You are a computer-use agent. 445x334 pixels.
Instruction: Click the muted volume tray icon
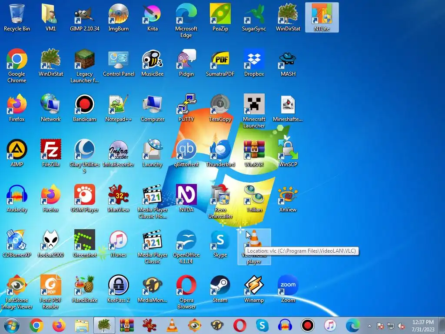click(x=401, y=326)
